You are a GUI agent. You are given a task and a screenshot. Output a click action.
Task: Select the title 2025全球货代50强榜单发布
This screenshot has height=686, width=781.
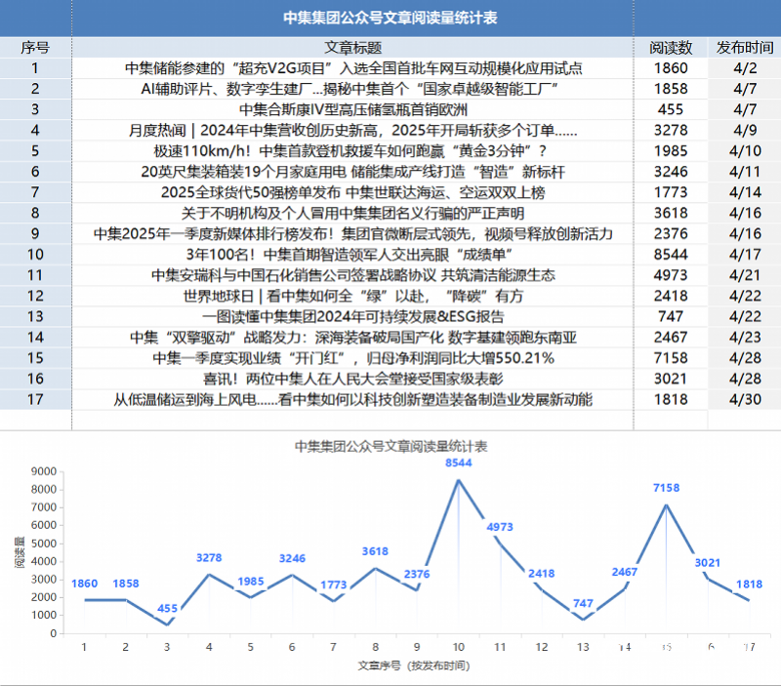pyautogui.click(x=353, y=192)
